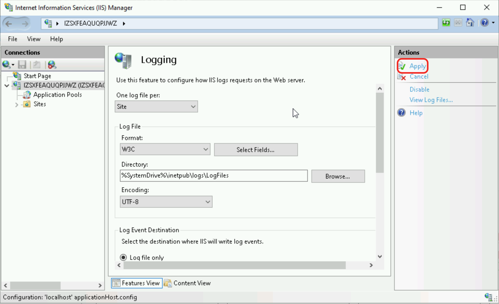Click the Directory path input field
This screenshot has width=499, height=304.
point(214,176)
